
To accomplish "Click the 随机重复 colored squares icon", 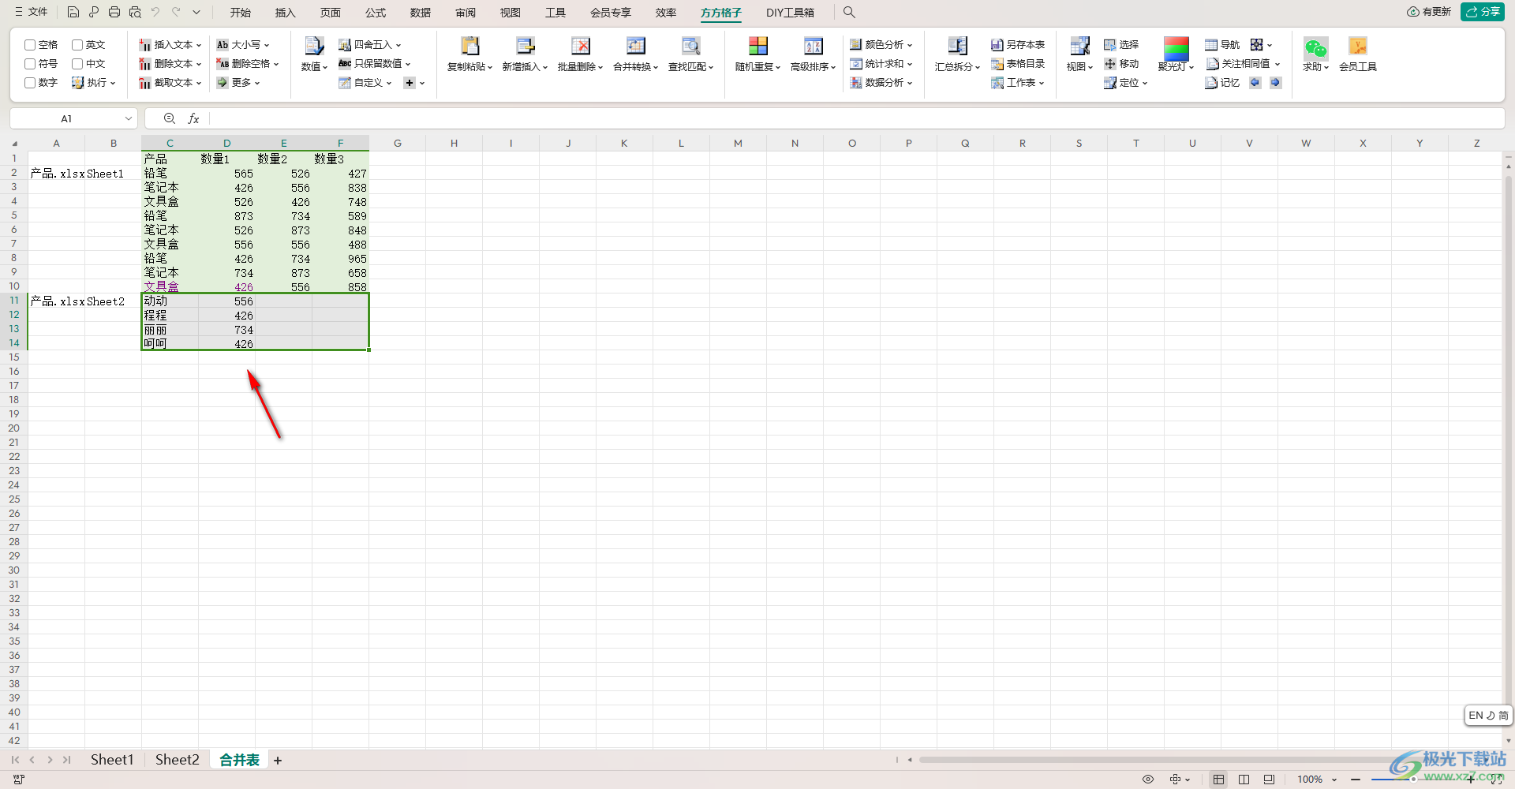I will 758,46.
